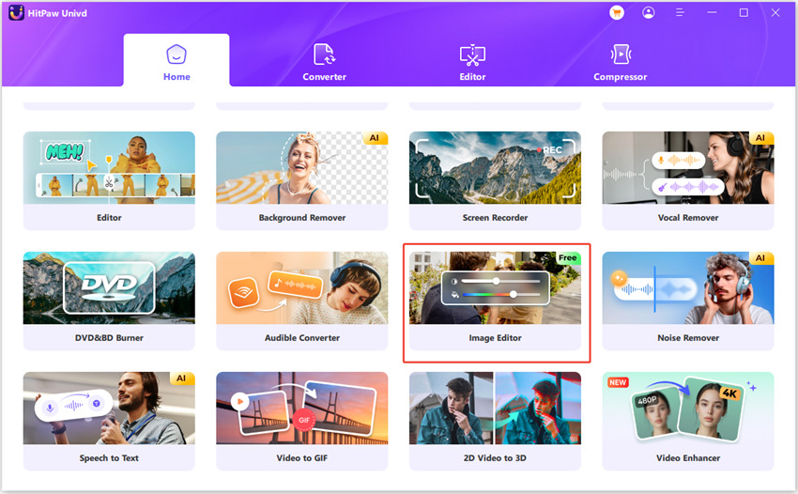Image resolution: width=798 pixels, height=494 pixels.
Task: Click the Video to GIF label
Action: [x=301, y=457]
